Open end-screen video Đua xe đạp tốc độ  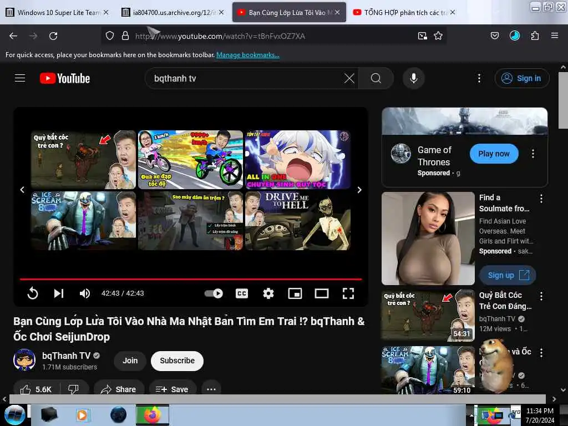click(x=191, y=160)
